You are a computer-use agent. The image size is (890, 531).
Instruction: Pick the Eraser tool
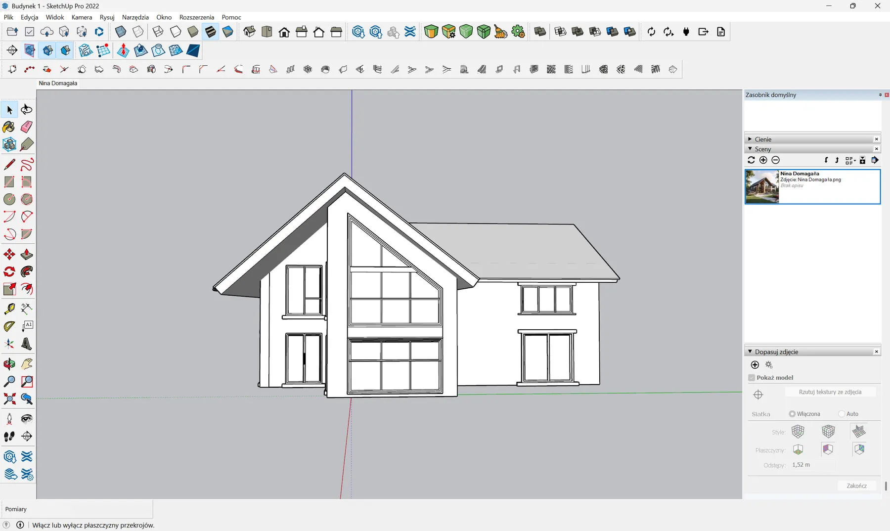click(x=27, y=127)
